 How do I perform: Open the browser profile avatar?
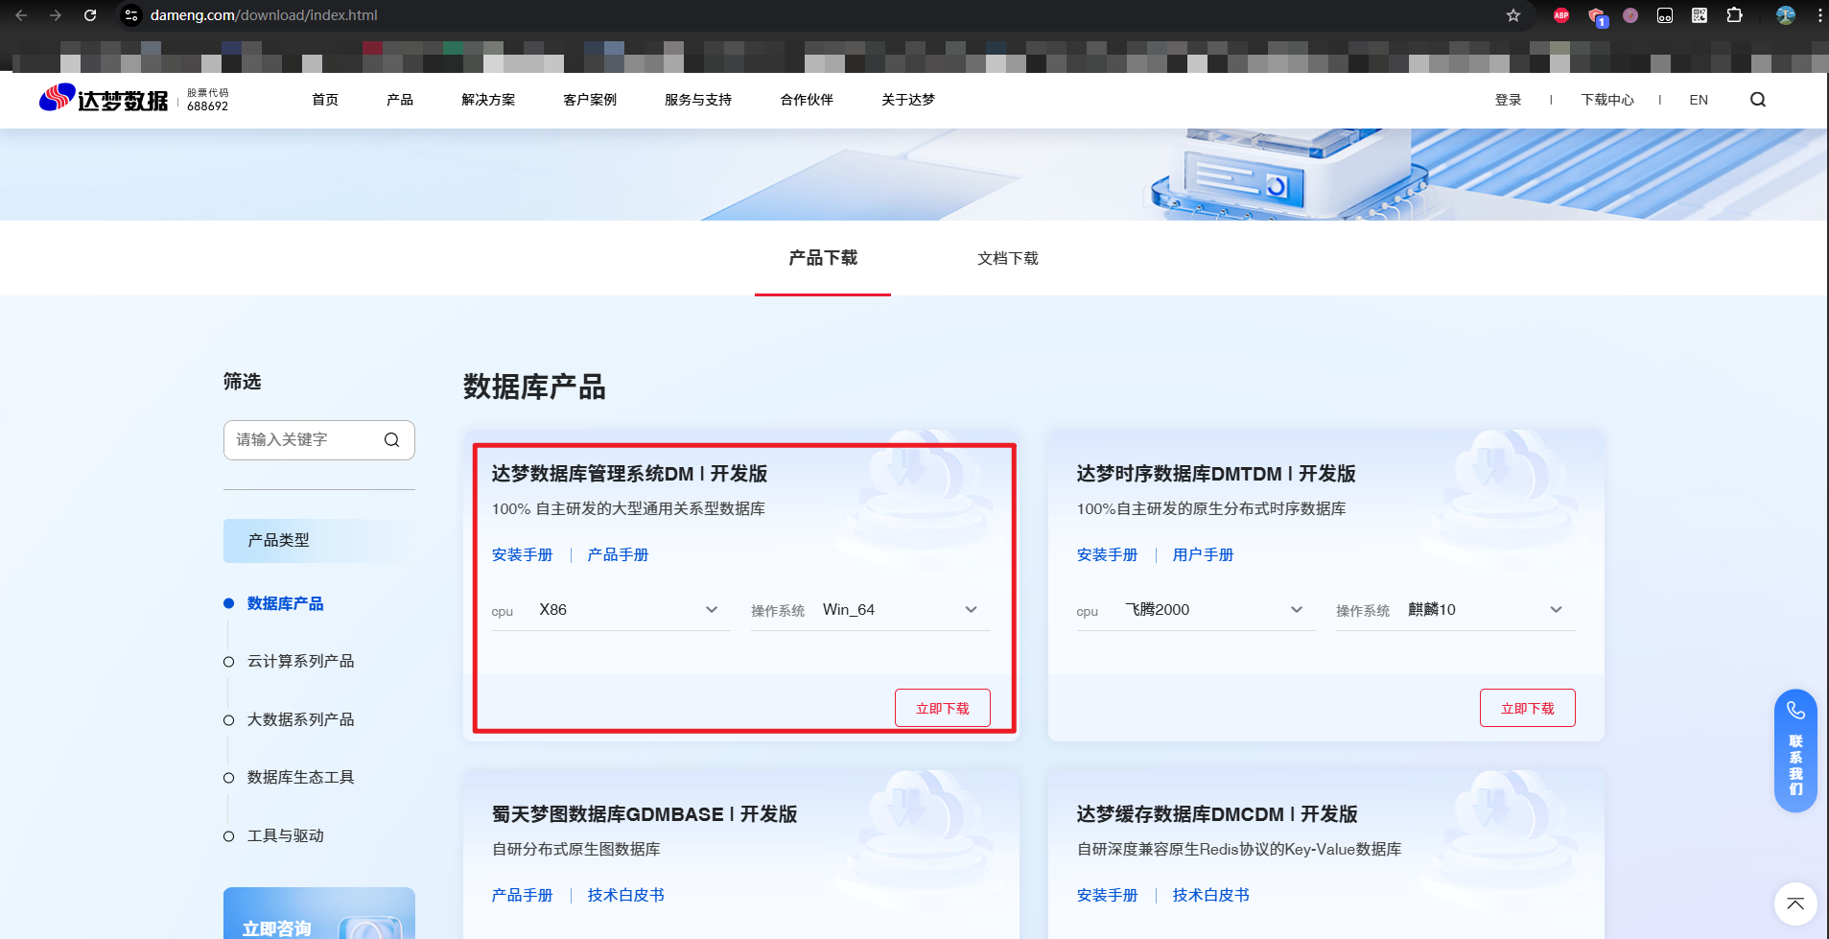(1786, 15)
